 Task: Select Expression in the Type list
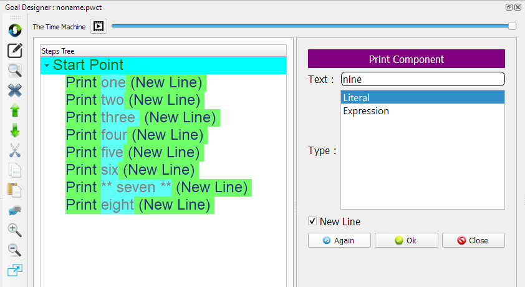[x=366, y=111]
